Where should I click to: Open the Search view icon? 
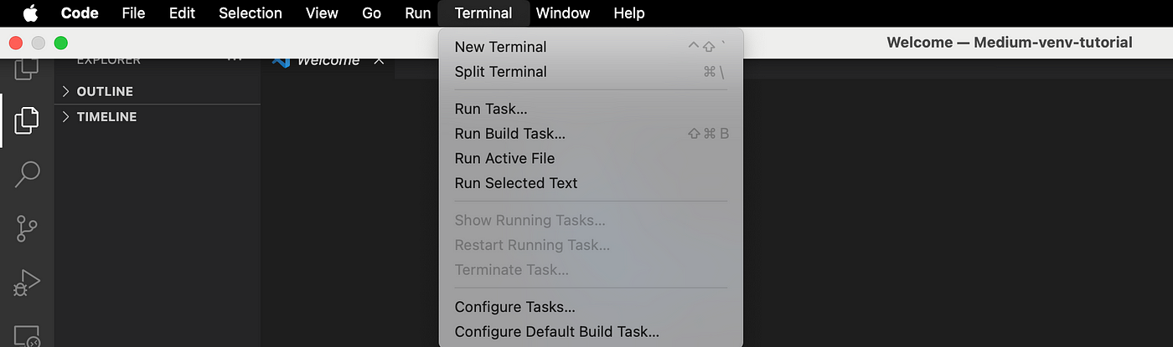27,174
